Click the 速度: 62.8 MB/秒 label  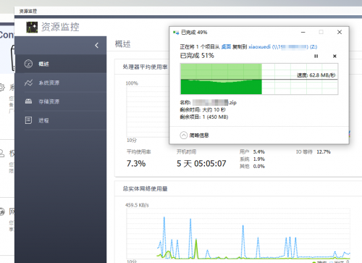point(316,75)
